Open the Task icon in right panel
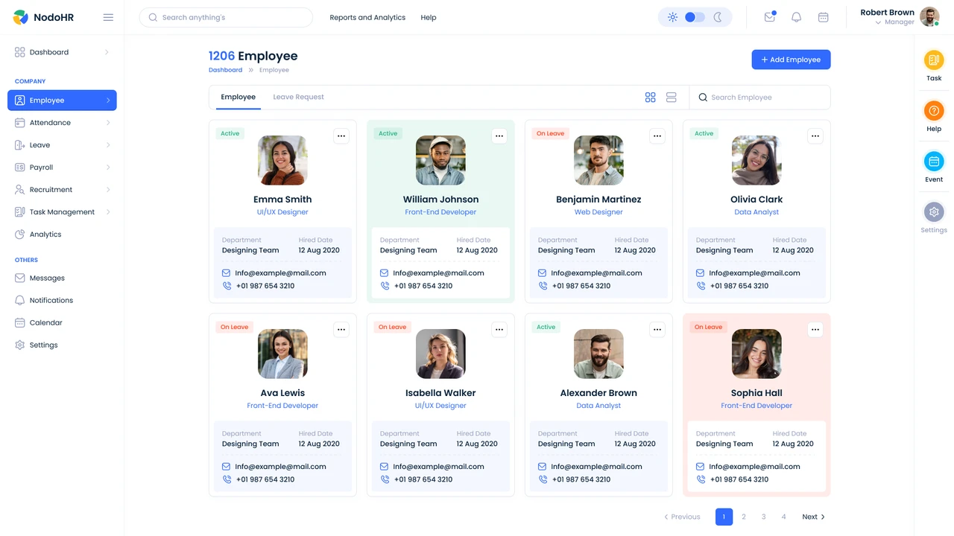Image resolution: width=954 pixels, height=536 pixels. [x=934, y=60]
